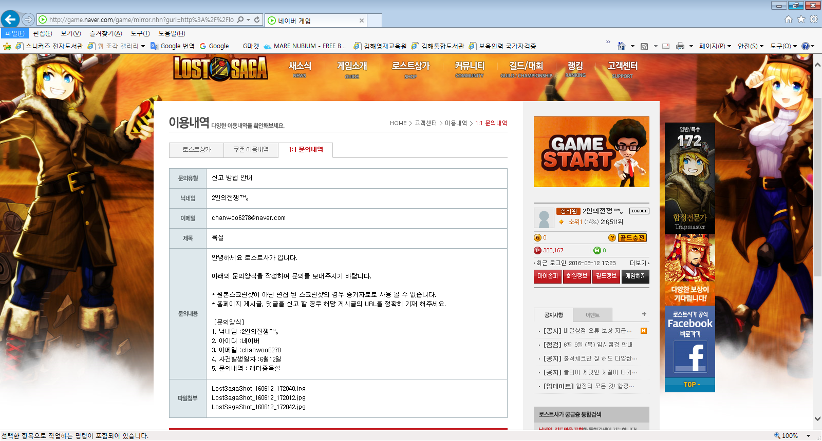Open the 도구(O) command bar dropdown
The height and width of the screenshot is (441, 822).
pos(783,46)
